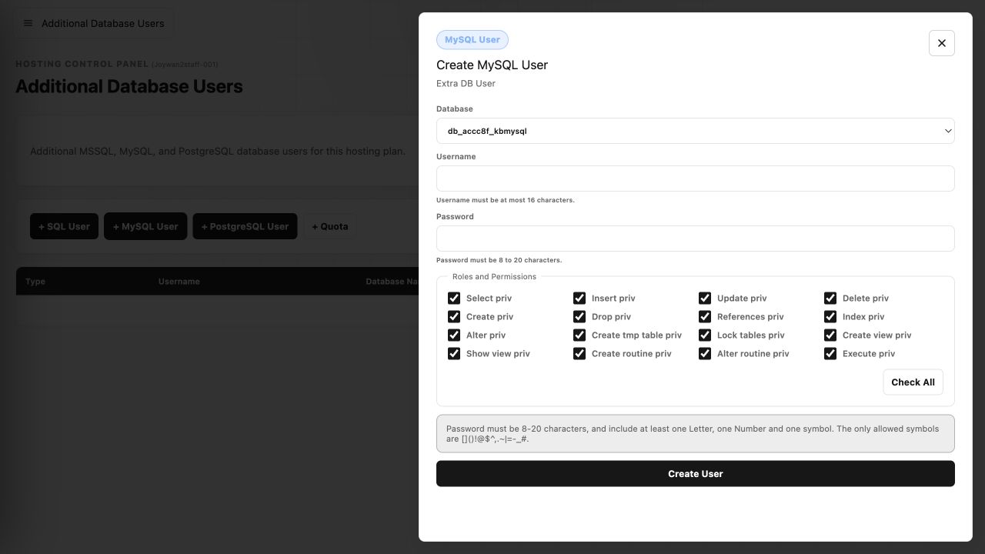Click the username length hint text
Screen dimensions: 985x554
tap(506, 200)
